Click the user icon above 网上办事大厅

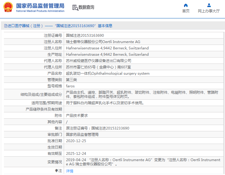click(x=209, y=5)
